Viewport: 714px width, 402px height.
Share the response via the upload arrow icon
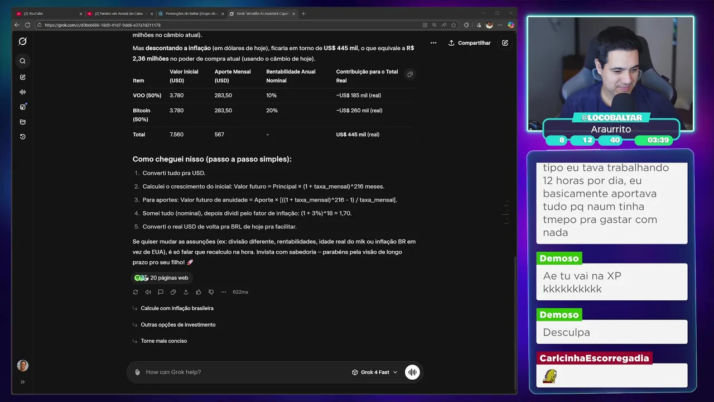186,292
